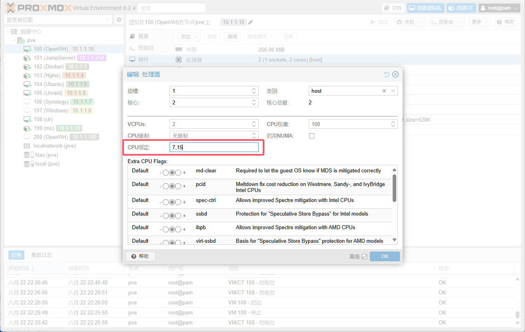Open the root@pam user menu
Screen dimensions: 525x332
(x=500, y=8)
